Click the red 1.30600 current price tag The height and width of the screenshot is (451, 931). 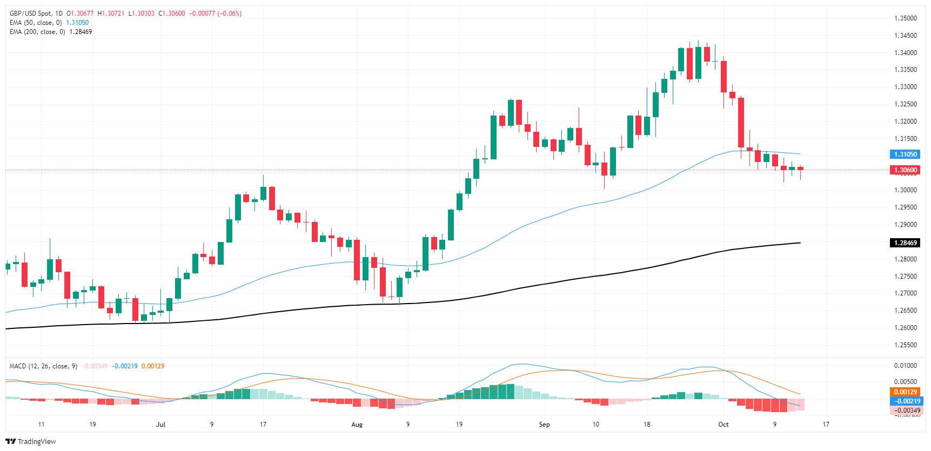coord(905,170)
